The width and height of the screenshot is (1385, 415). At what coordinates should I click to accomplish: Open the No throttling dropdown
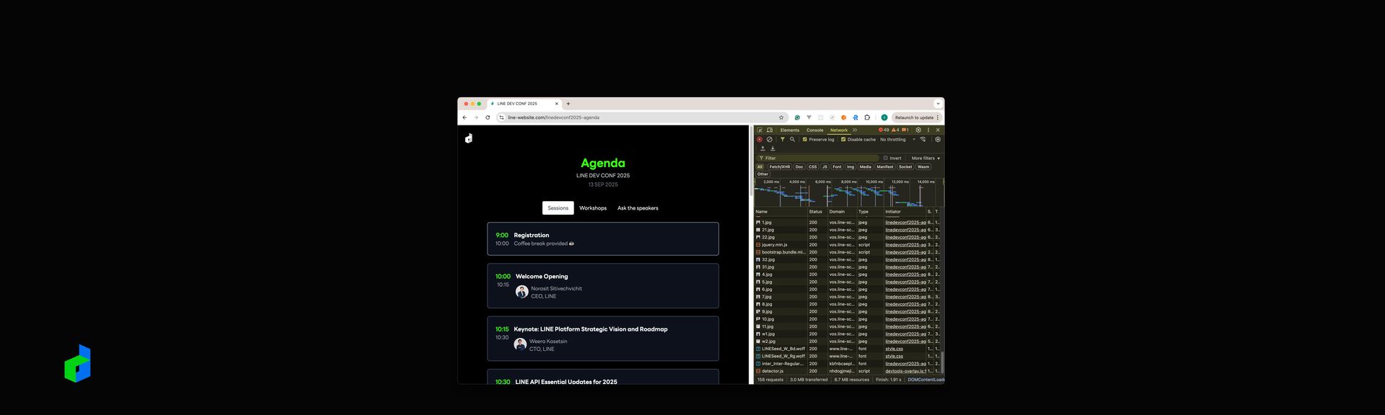pos(897,140)
